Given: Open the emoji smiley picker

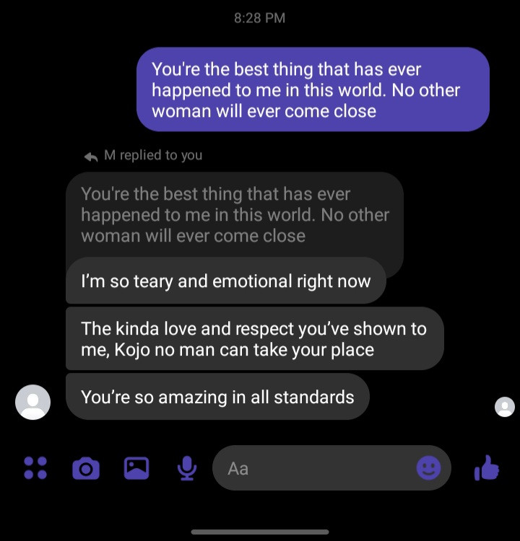Looking at the screenshot, I should (428, 468).
